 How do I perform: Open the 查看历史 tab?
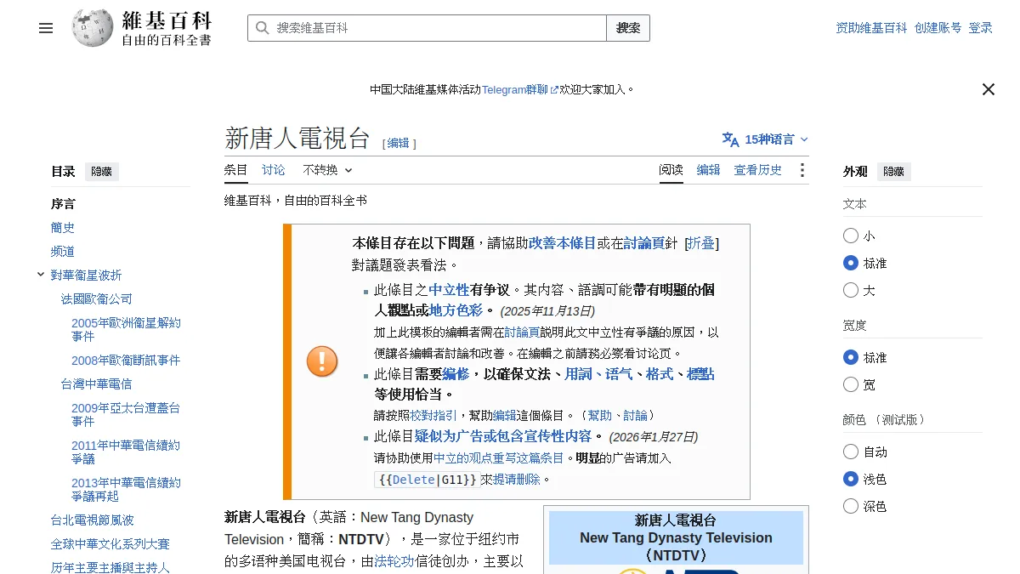pos(757,169)
